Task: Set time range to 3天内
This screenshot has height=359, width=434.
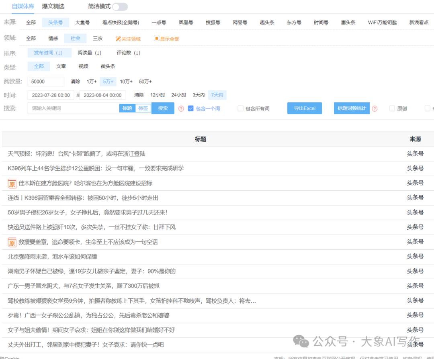Action: pyautogui.click(x=199, y=95)
